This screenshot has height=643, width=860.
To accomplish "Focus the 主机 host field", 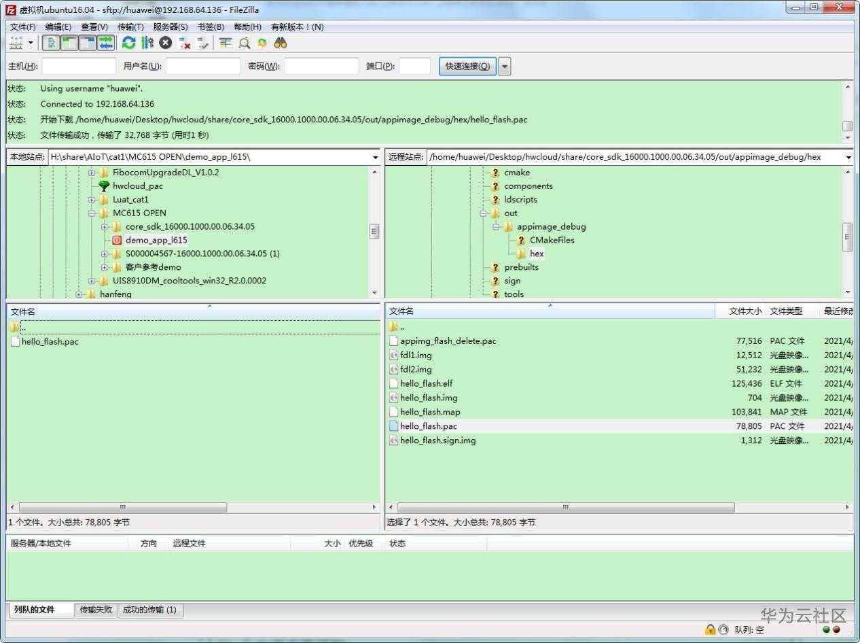I will click(79, 66).
